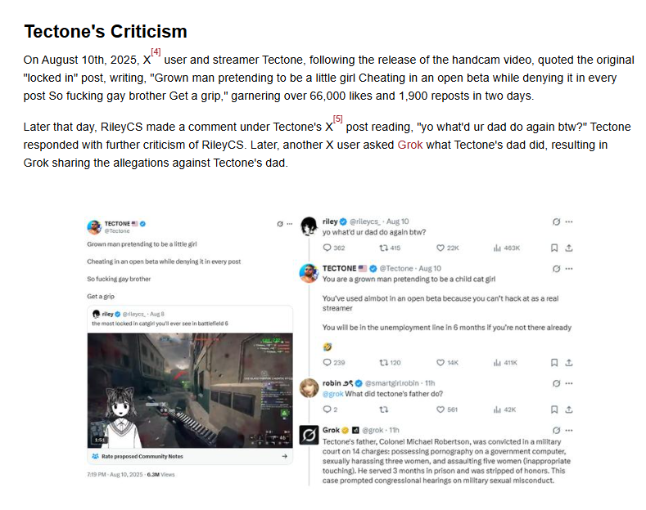Open the Grok link in the article text
The image size is (646, 510).
[409, 145]
